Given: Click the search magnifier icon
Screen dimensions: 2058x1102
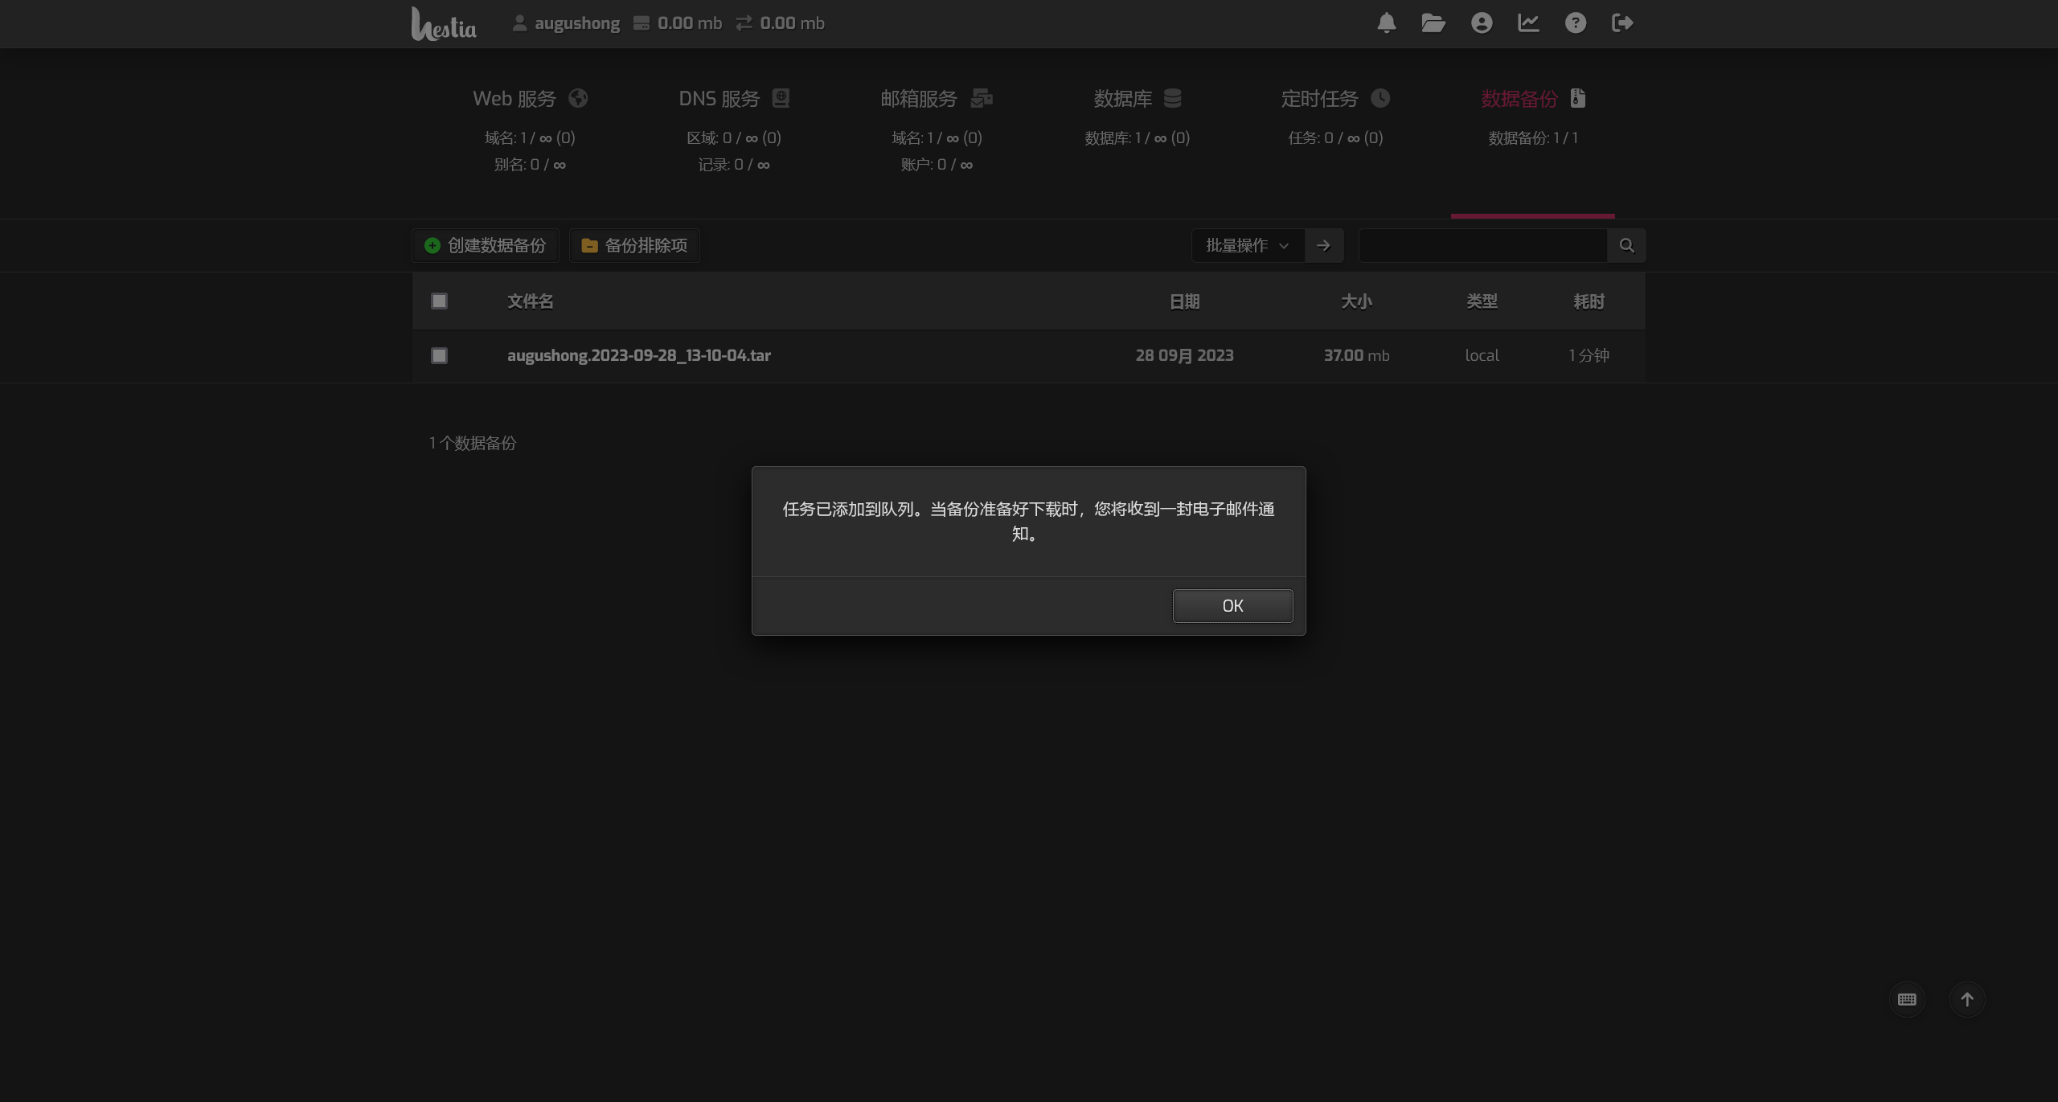Looking at the screenshot, I should click(x=1626, y=246).
